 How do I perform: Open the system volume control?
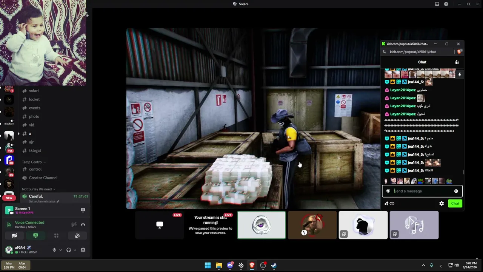tap(457, 265)
